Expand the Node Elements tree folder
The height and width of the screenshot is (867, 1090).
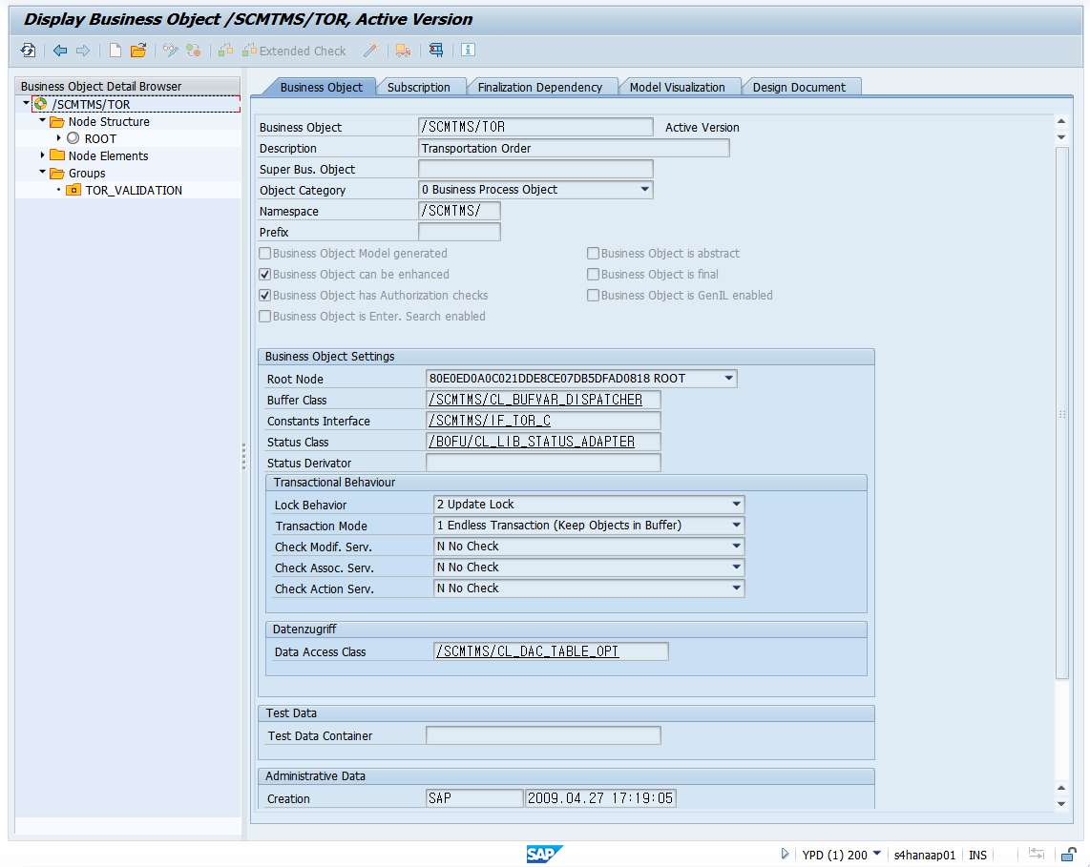pyautogui.click(x=42, y=155)
